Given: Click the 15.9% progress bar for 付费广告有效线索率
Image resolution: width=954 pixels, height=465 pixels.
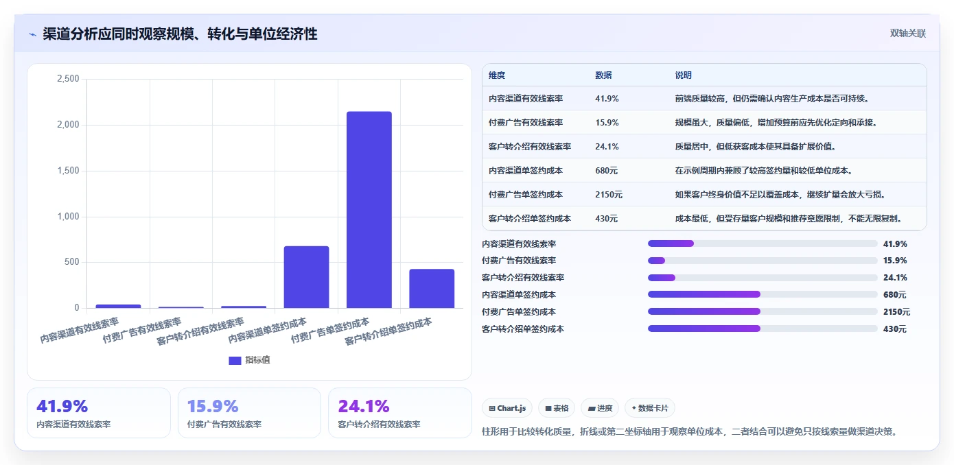Looking at the screenshot, I should coord(763,261).
